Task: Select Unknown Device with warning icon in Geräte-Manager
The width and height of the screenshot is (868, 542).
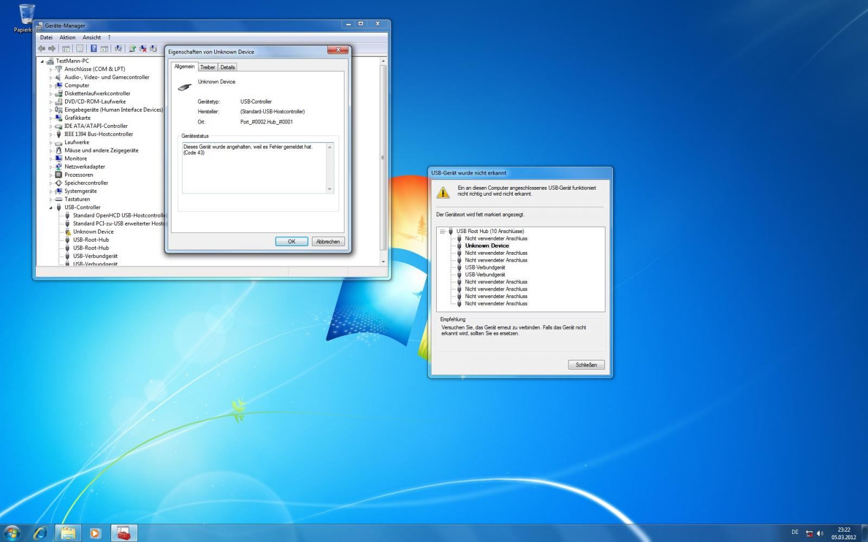Action: tap(93, 231)
